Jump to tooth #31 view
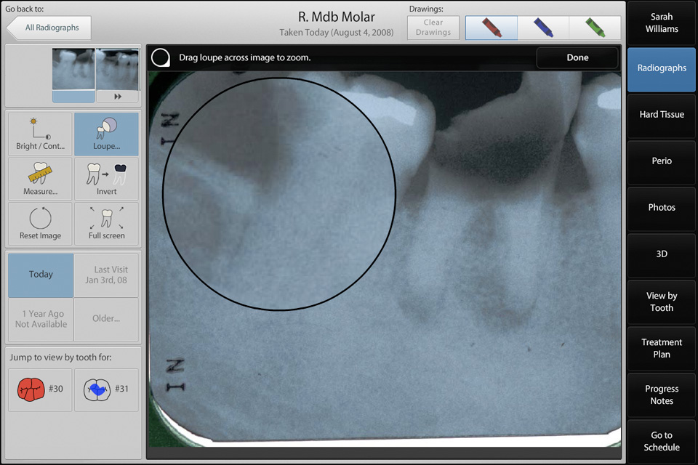 (x=106, y=389)
